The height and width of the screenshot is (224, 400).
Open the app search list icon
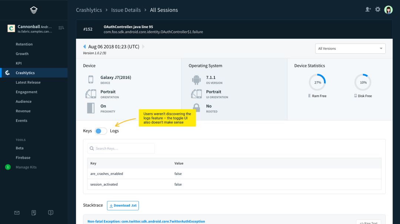(x=61, y=28)
